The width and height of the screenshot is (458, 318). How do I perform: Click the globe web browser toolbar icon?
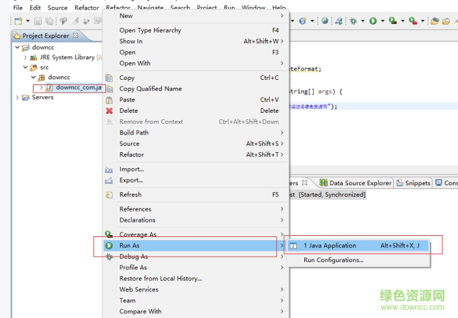[x=325, y=21]
